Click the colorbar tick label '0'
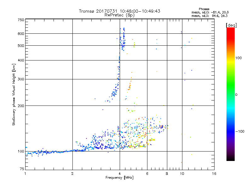 coord(236,95)
